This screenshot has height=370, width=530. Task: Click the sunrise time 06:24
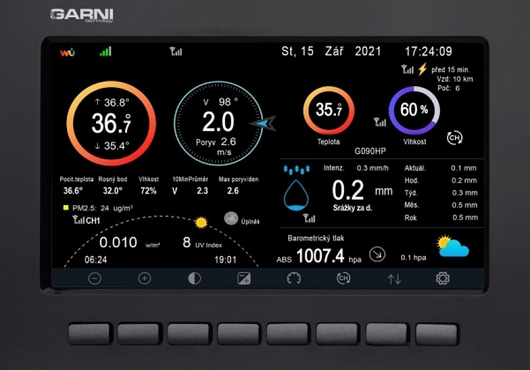tap(95, 260)
